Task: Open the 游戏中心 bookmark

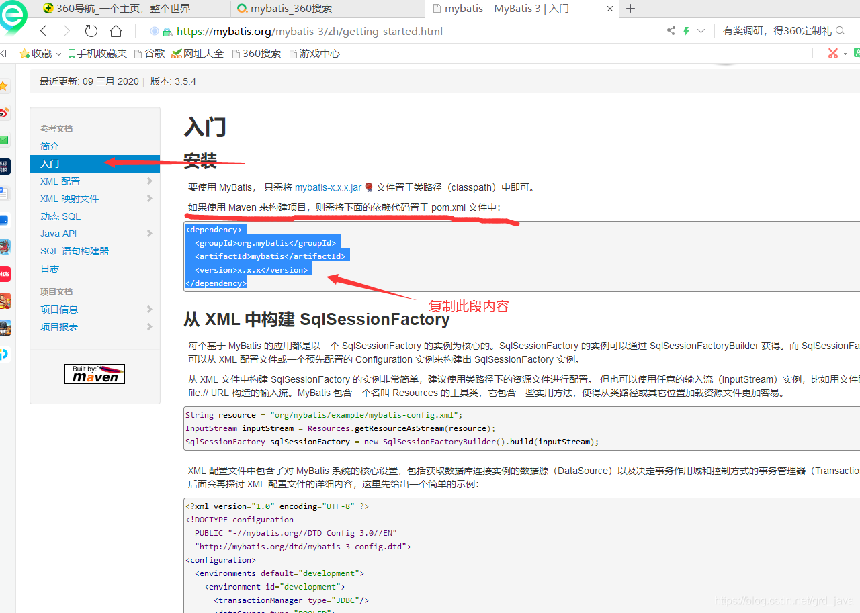Action: point(314,53)
